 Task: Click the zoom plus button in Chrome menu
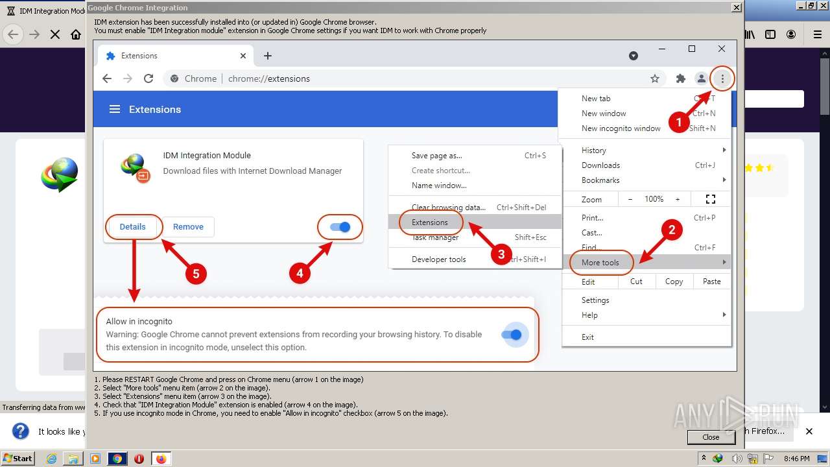point(678,199)
